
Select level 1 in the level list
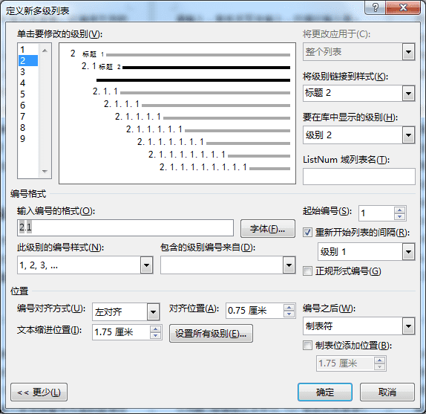click(28, 50)
